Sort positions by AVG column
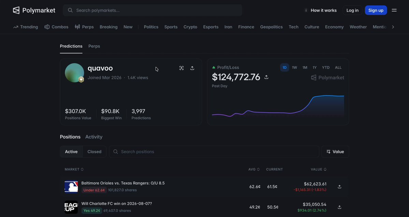The width and height of the screenshot is (409, 217). [x=254, y=169]
